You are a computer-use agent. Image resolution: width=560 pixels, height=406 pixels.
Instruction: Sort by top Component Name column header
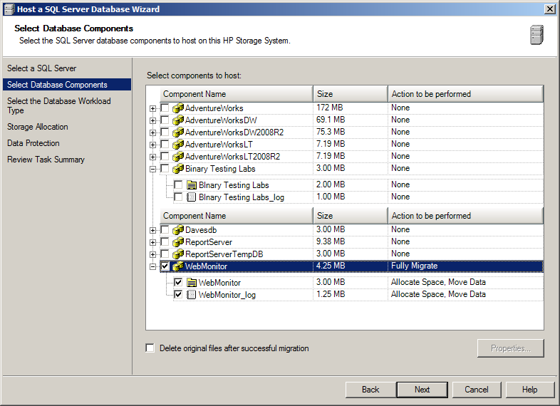click(236, 94)
